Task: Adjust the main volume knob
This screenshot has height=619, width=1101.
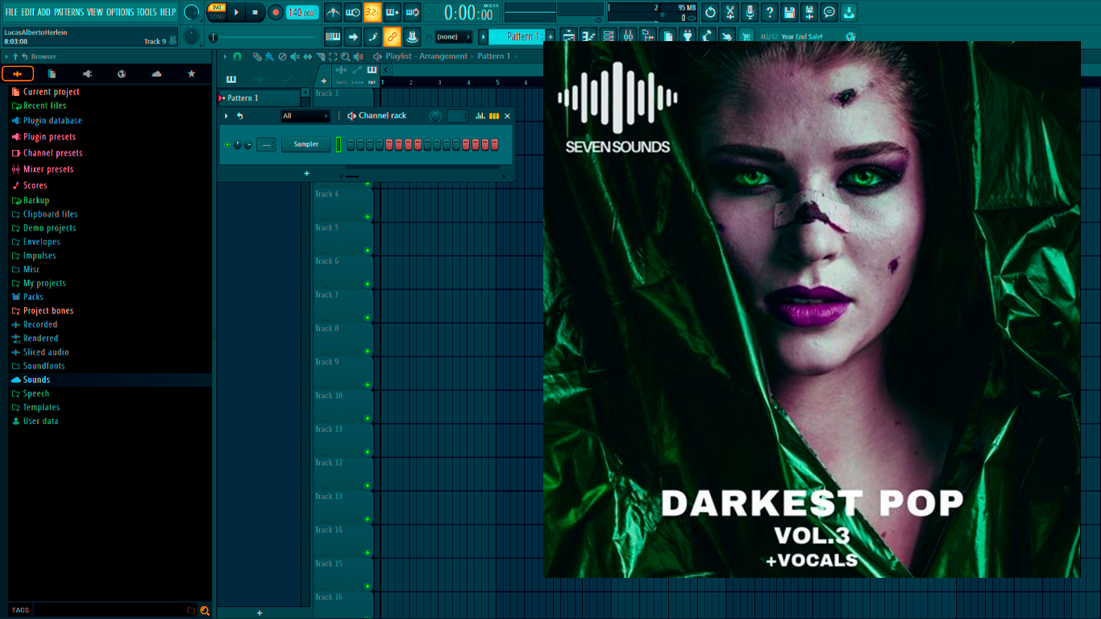Action: [192, 12]
